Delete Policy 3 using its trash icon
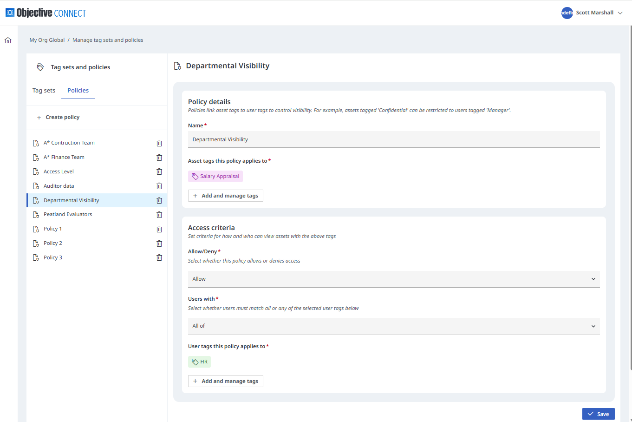This screenshot has height=422, width=632. 159,257
